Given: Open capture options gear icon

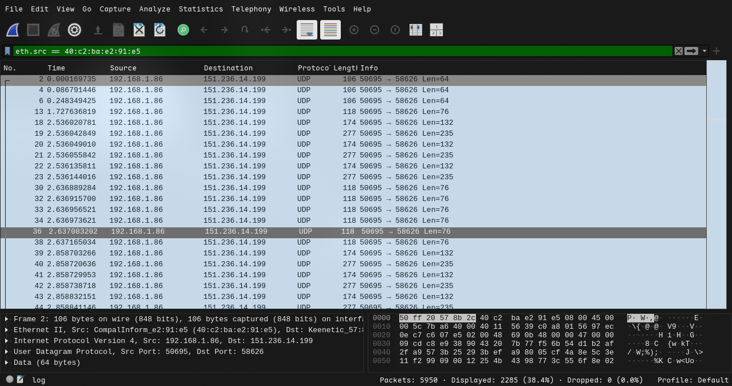Looking at the screenshot, I should [74, 30].
